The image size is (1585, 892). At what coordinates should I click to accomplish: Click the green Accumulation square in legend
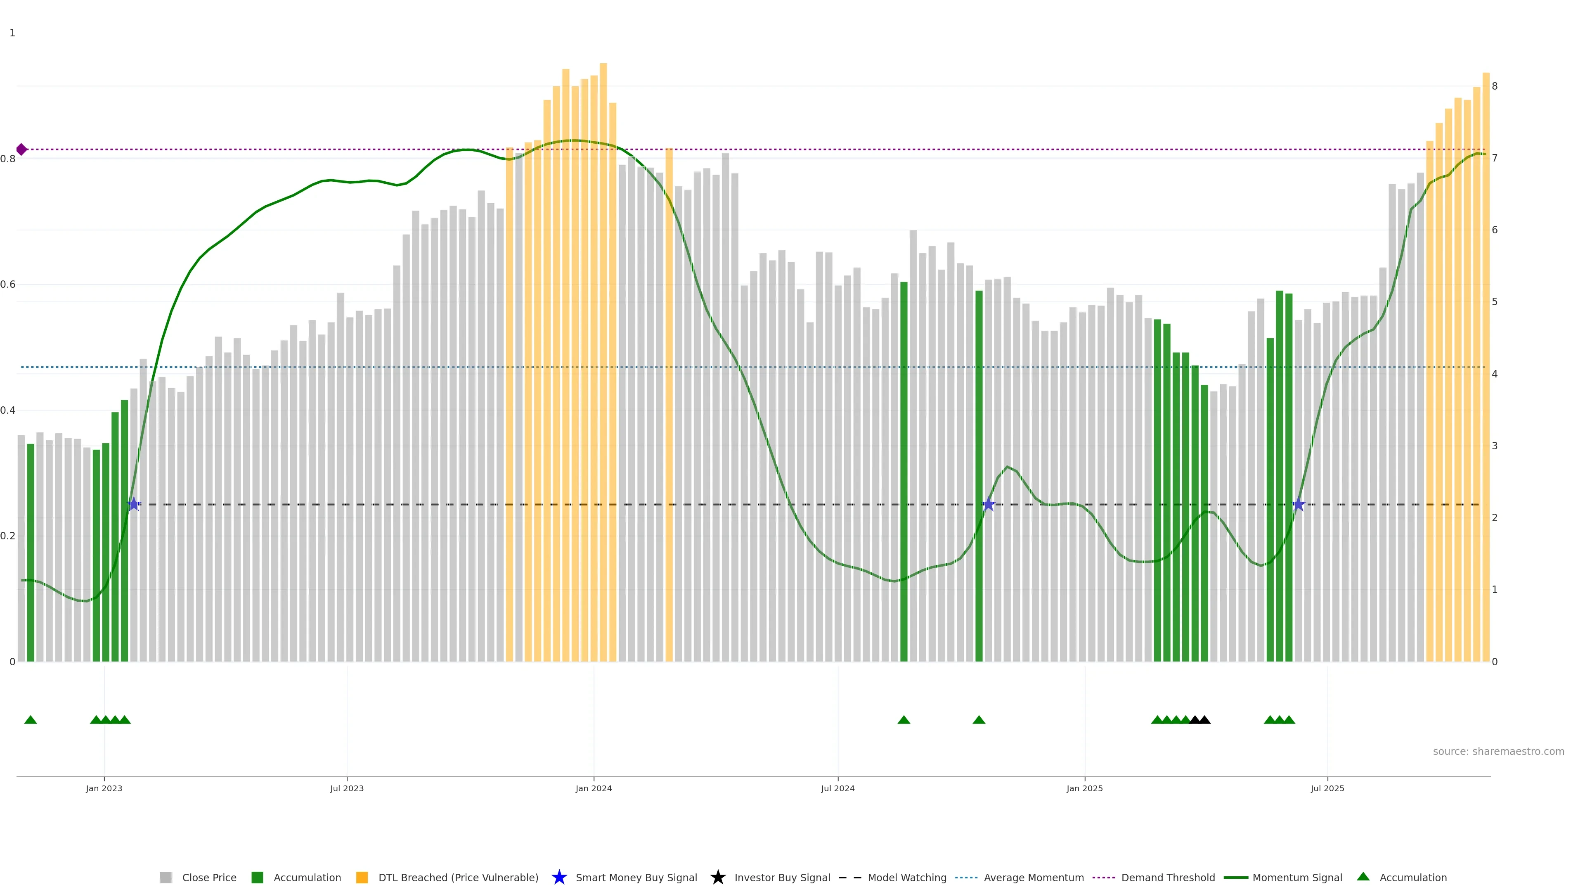(x=257, y=877)
